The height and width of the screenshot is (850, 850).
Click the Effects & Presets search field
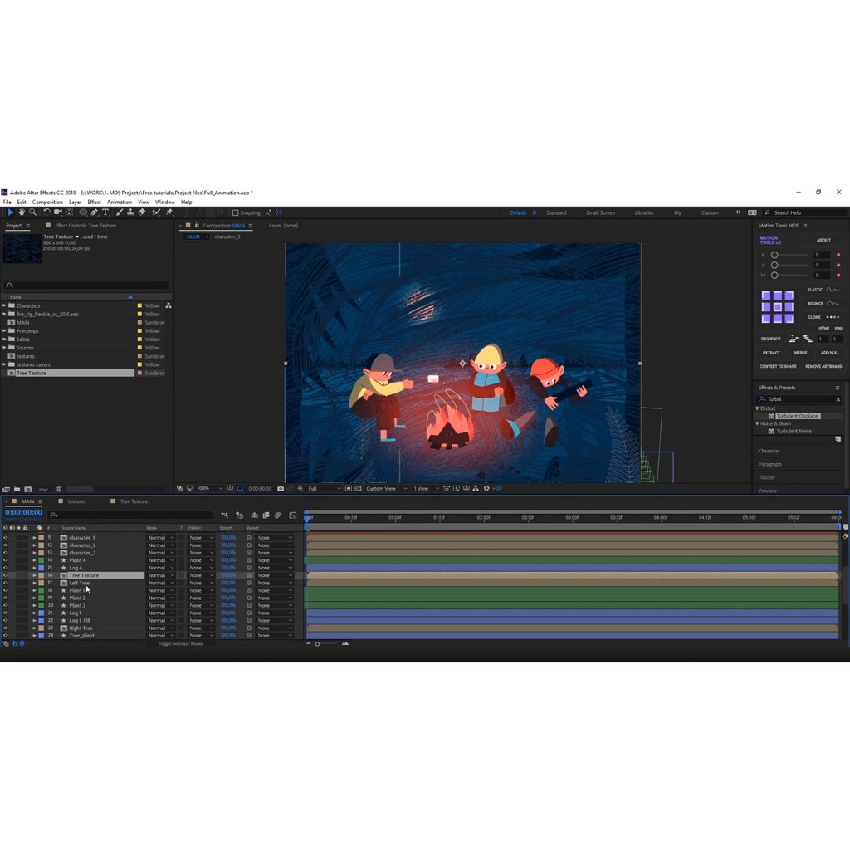(x=799, y=399)
